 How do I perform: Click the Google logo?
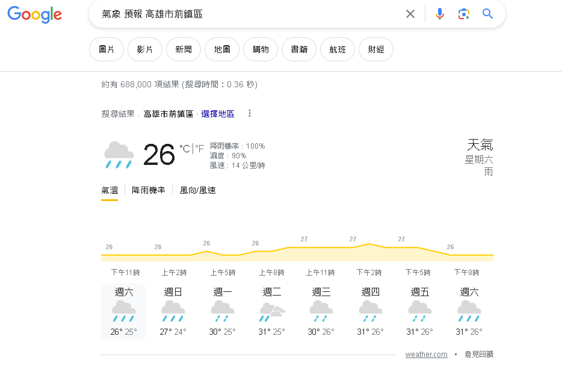point(34,14)
